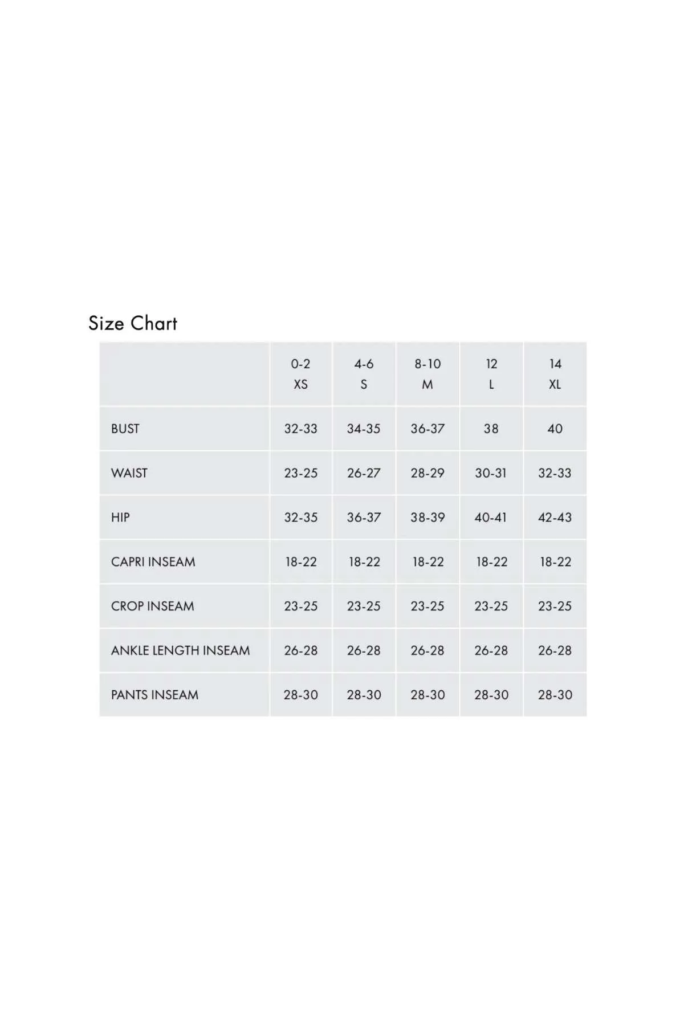Image resolution: width=684 pixels, height=1026 pixels.
Task: Select the 12 L size header
Action: click(491, 374)
